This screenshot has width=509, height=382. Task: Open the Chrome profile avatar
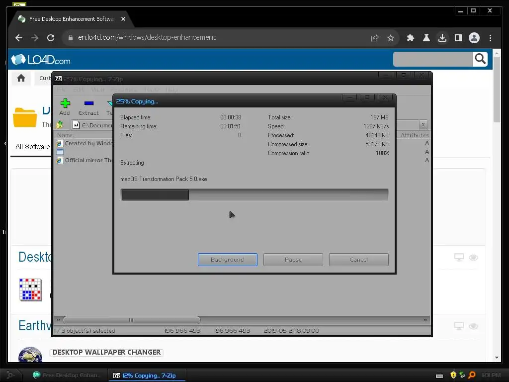(474, 38)
